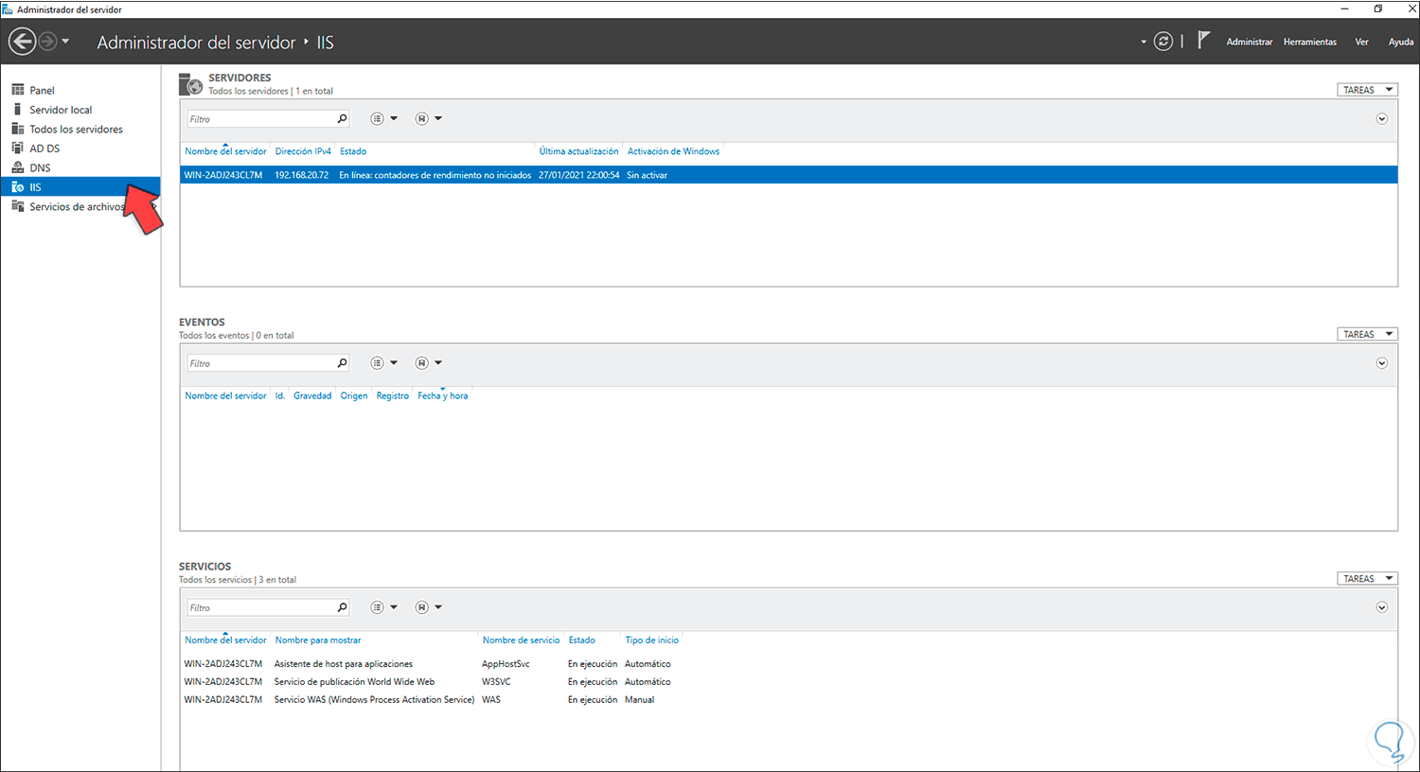Screen dimensions: 1420x772
Task: Select the Asistente de host para aplicaciones service
Action: (x=344, y=664)
